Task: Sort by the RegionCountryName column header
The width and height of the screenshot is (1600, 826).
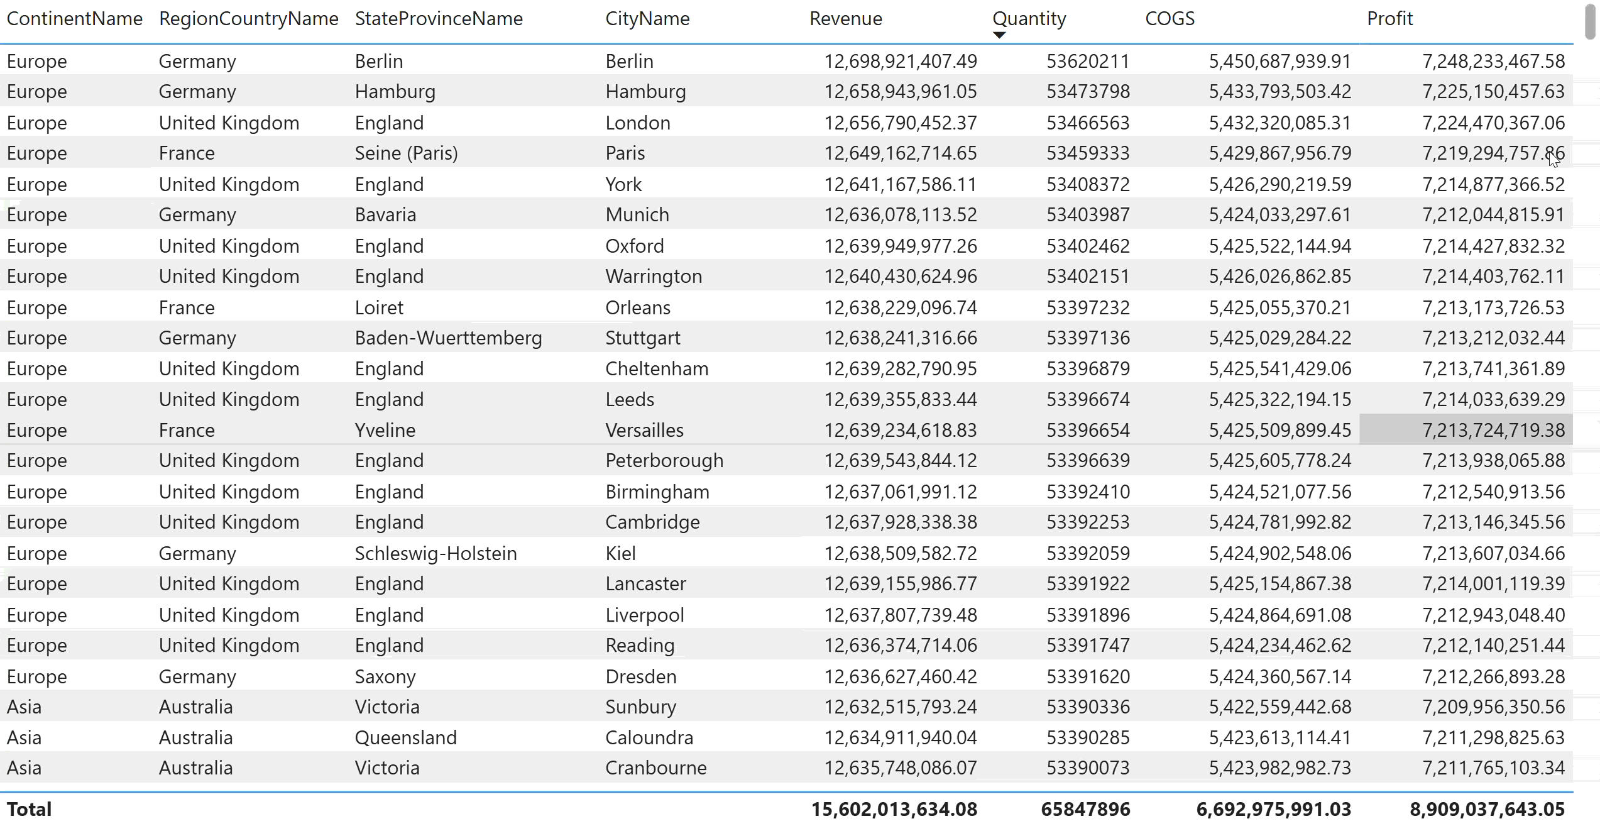Action: pos(249,19)
